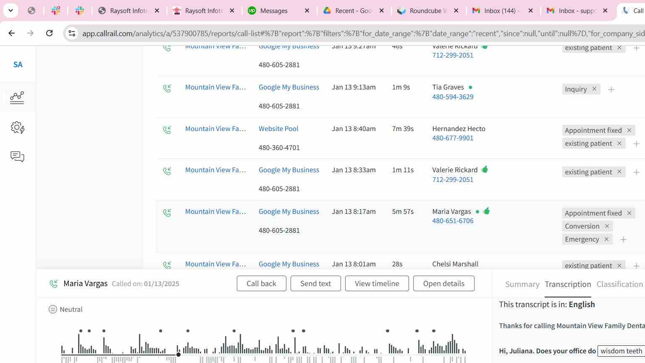Click thumbs-up icon on 8:33am Valerie Rickard
This screenshot has width=645, height=363.
coord(485,169)
